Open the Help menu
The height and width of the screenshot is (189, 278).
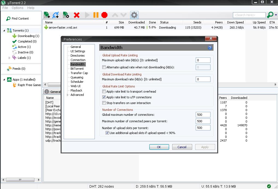(x=31, y=8)
